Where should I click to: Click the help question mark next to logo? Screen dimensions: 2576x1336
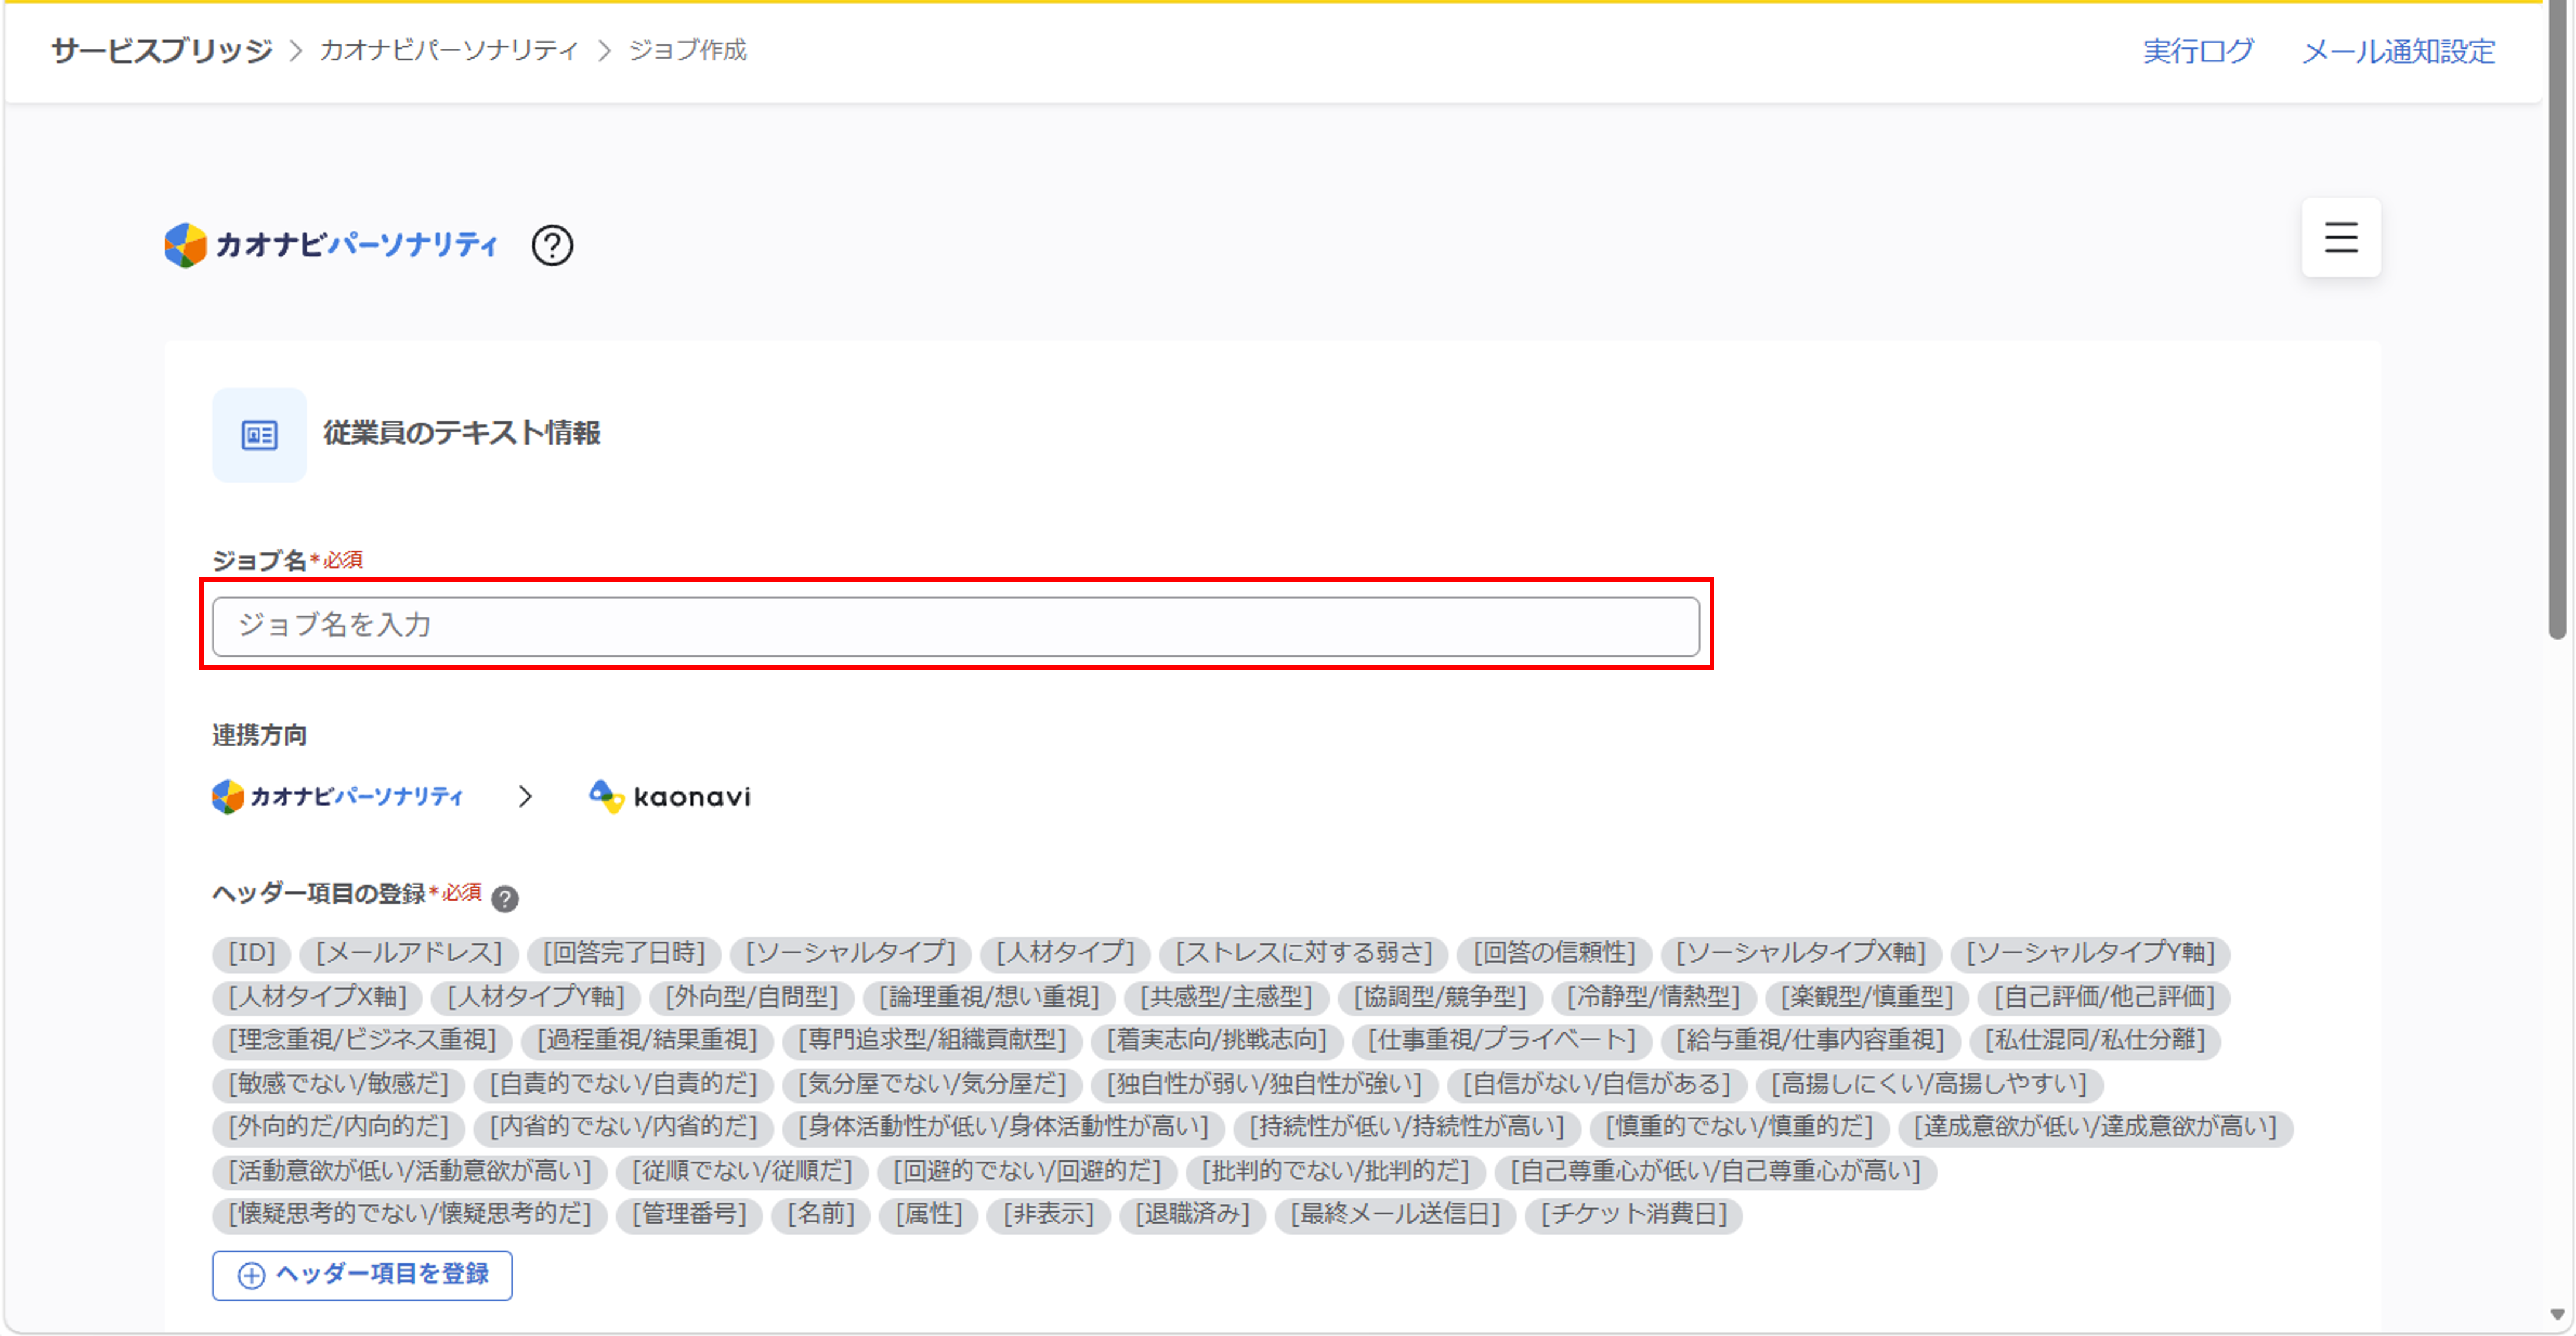(x=552, y=245)
